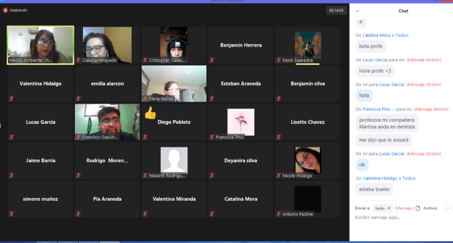
Task: Click the muted mic icon on Nicole Hidalgo
Action: pyautogui.click(x=278, y=176)
